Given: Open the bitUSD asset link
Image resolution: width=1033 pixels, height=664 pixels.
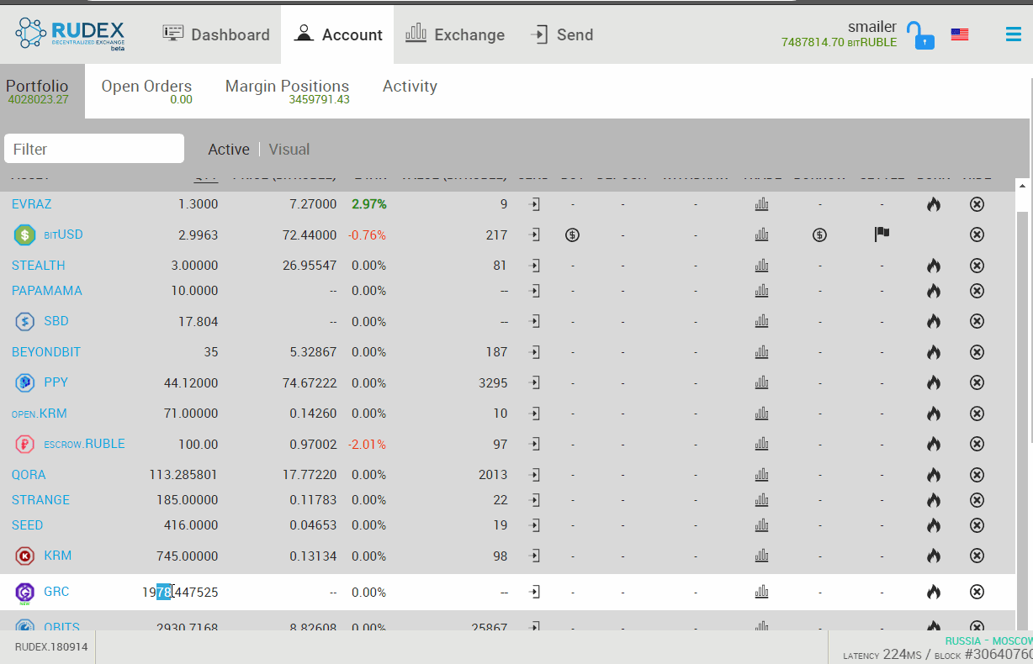Looking at the screenshot, I should [63, 235].
